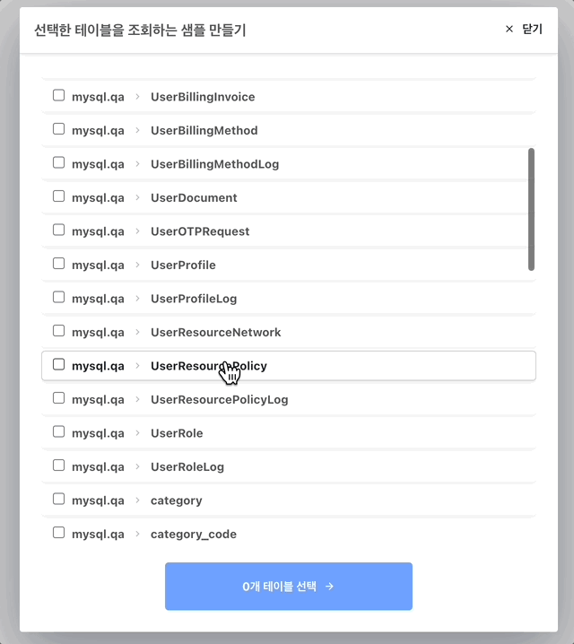Click the table list vertical scrollbar
Image resolution: width=574 pixels, height=644 pixels.
point(531,209)
